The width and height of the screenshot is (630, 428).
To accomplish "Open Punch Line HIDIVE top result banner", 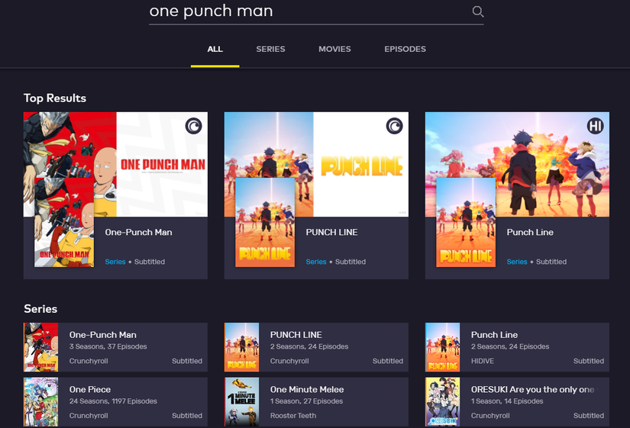I will pyautogui.click(x=517, y=164).
